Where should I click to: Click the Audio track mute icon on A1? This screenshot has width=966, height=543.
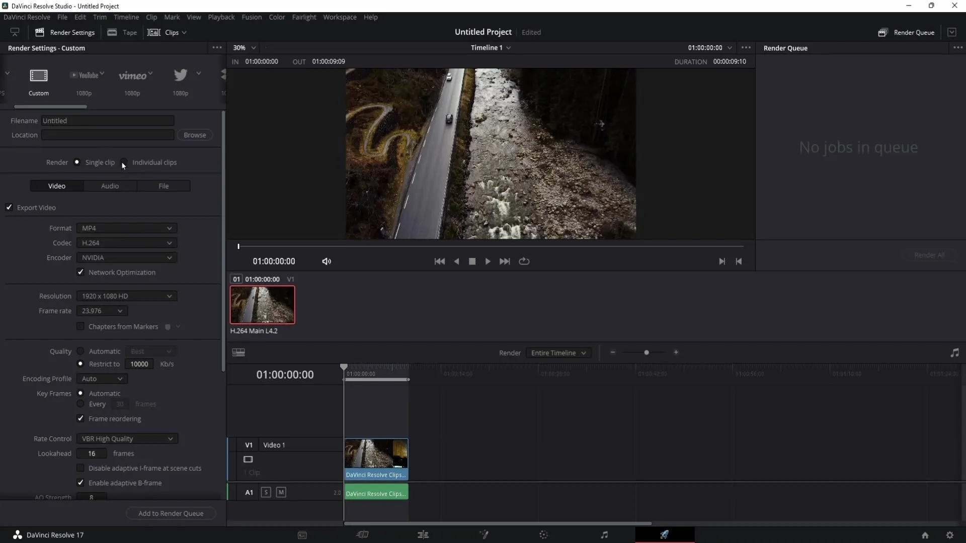pyautogui.click(x=281, y=492)
